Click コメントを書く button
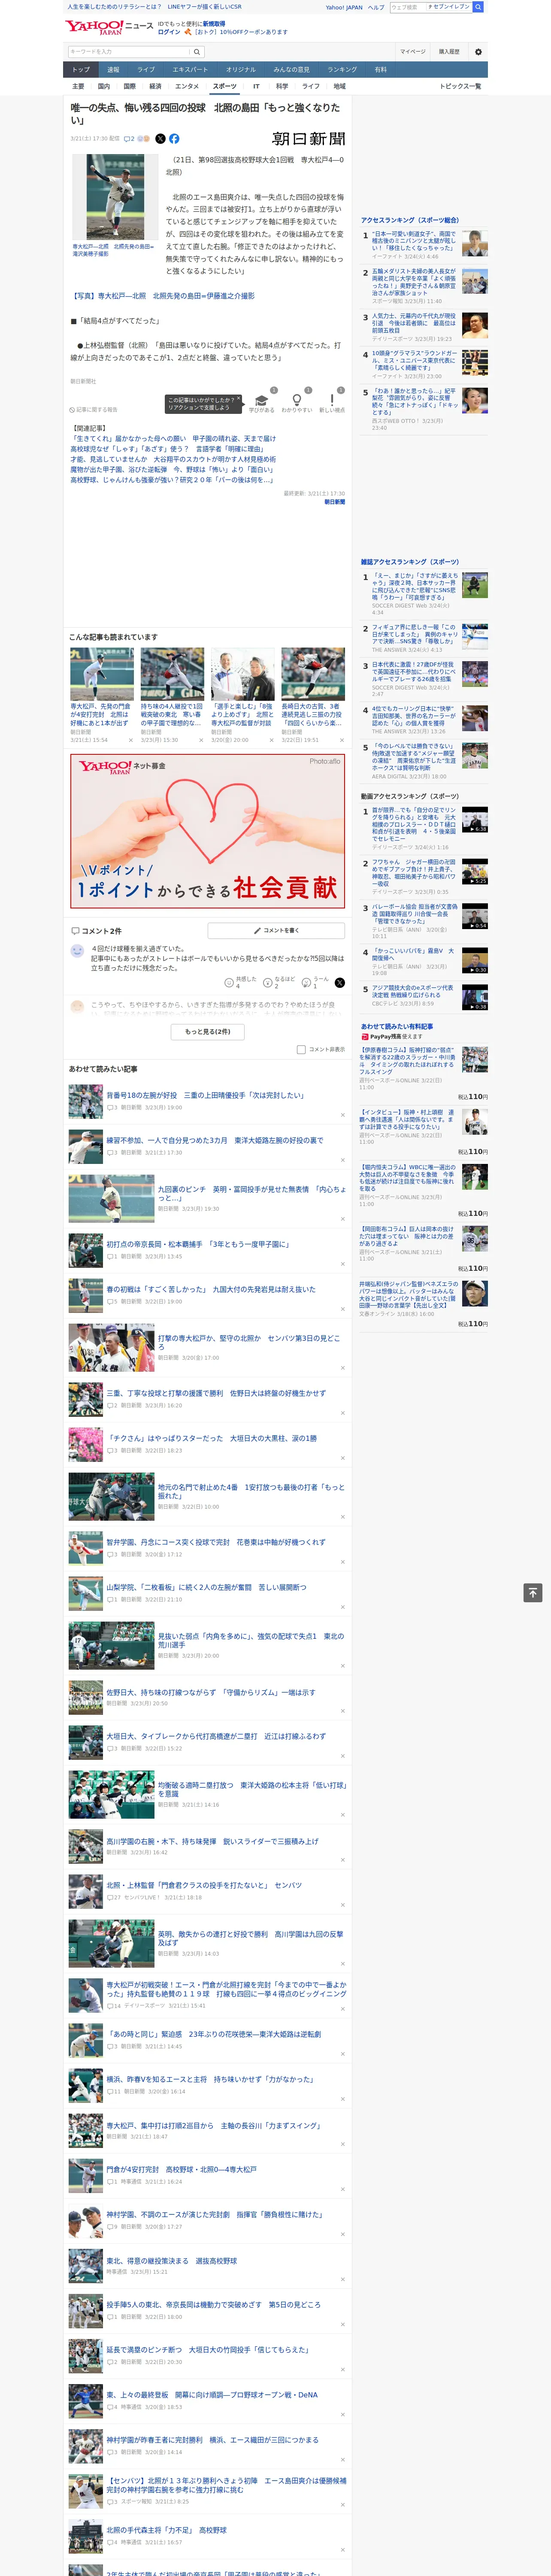Image resolution: width=551 pixels, height=2576 pixels. [276, 930]
